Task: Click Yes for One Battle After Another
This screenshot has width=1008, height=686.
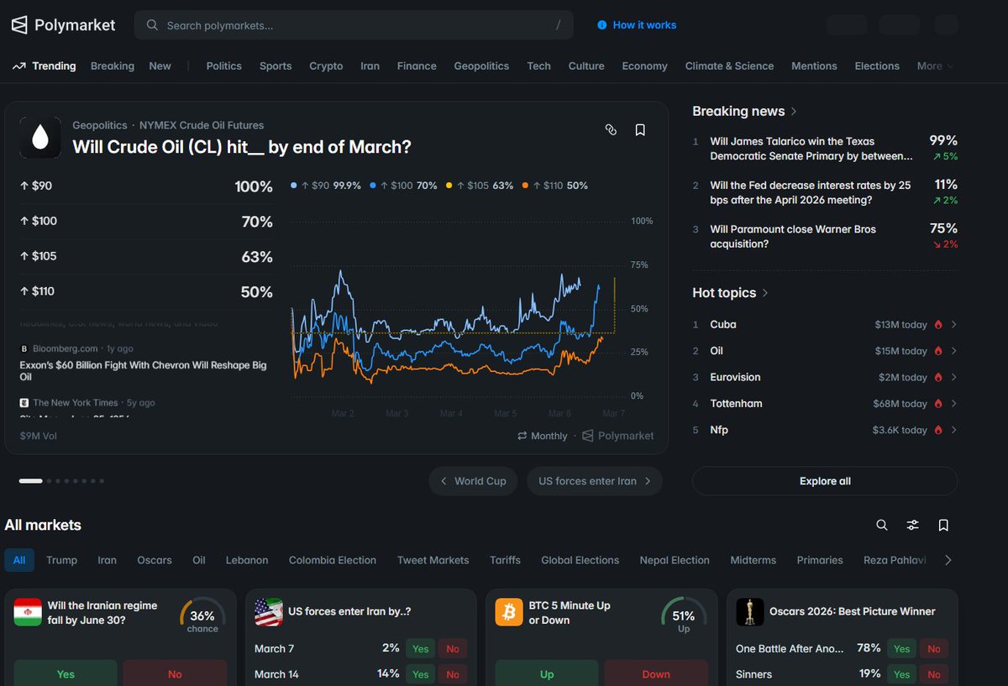Action: tap(902, 648)
